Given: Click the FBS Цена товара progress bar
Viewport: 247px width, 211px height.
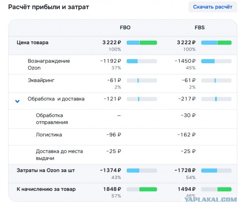Looking at the screenshot, I should click(216, 42).
